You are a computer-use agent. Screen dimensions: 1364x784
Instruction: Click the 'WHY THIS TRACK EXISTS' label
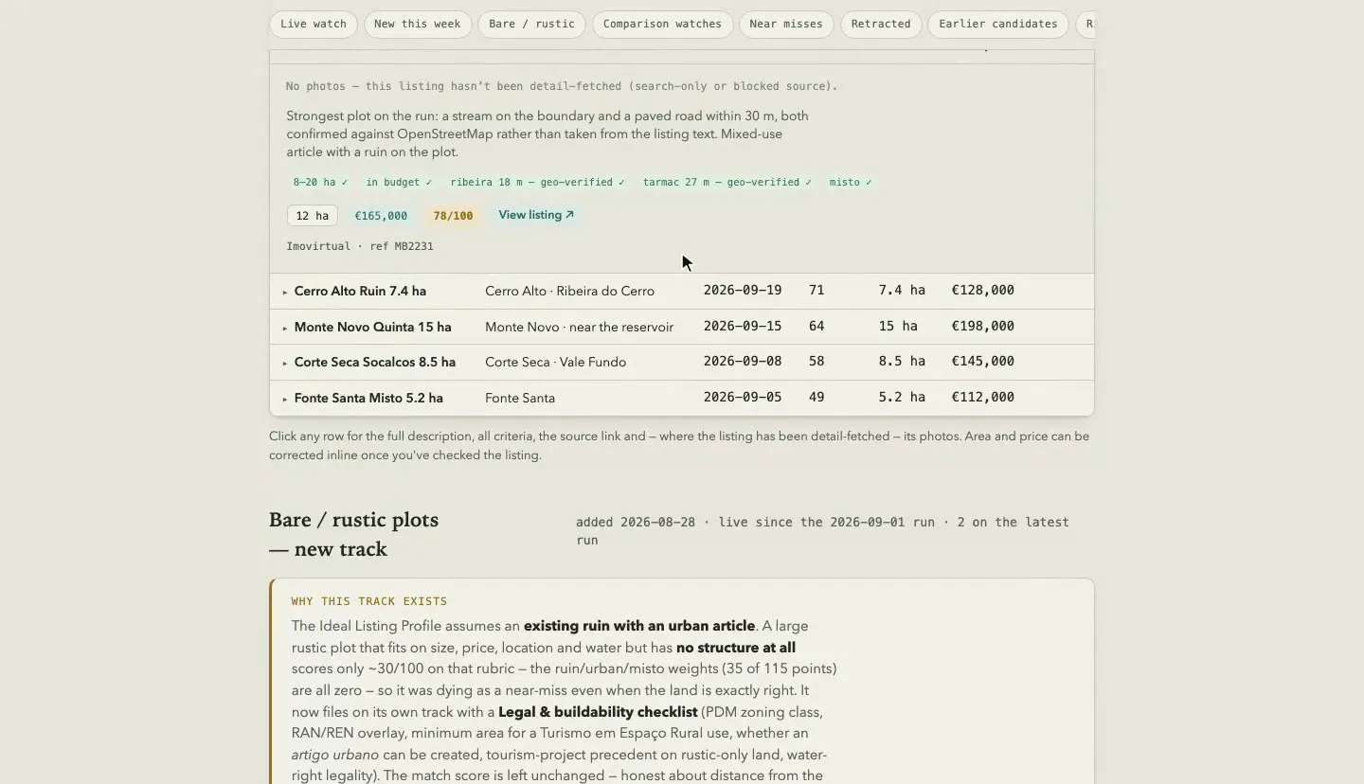pos(369,601)
